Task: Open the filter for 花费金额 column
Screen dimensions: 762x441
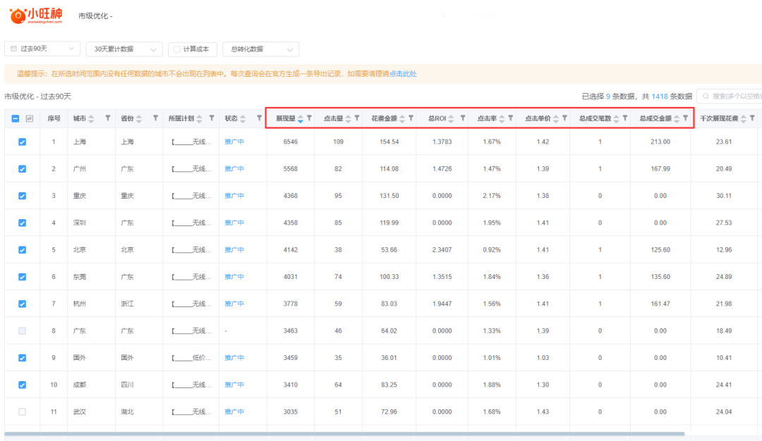Action: [411, 118]
